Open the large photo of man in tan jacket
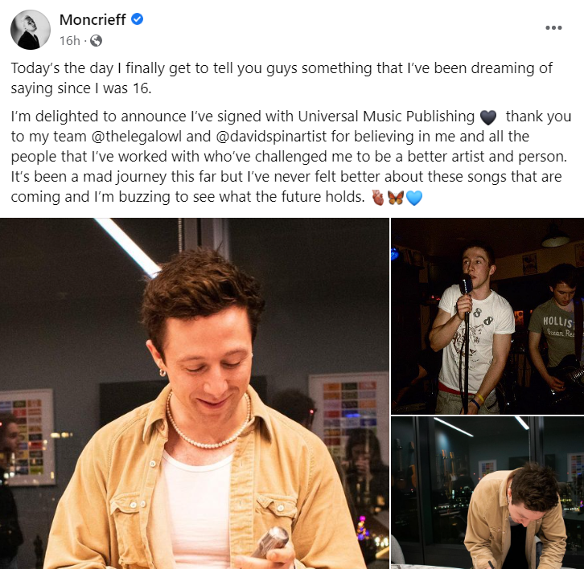Screen dimensions: 584x569 195,393
